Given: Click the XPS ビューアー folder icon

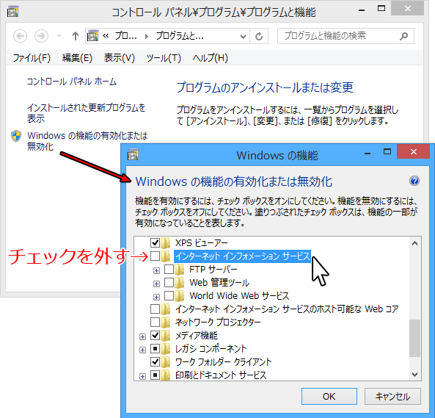Looking at the screenshot, I should pyautogui.click(x=166, y=242).
